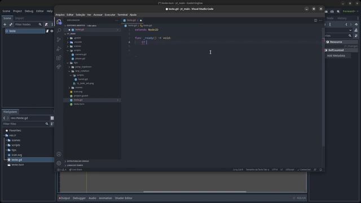
Task: Expand the .godot folder in VS Code explorer
Action: click(x=68, y=38)
